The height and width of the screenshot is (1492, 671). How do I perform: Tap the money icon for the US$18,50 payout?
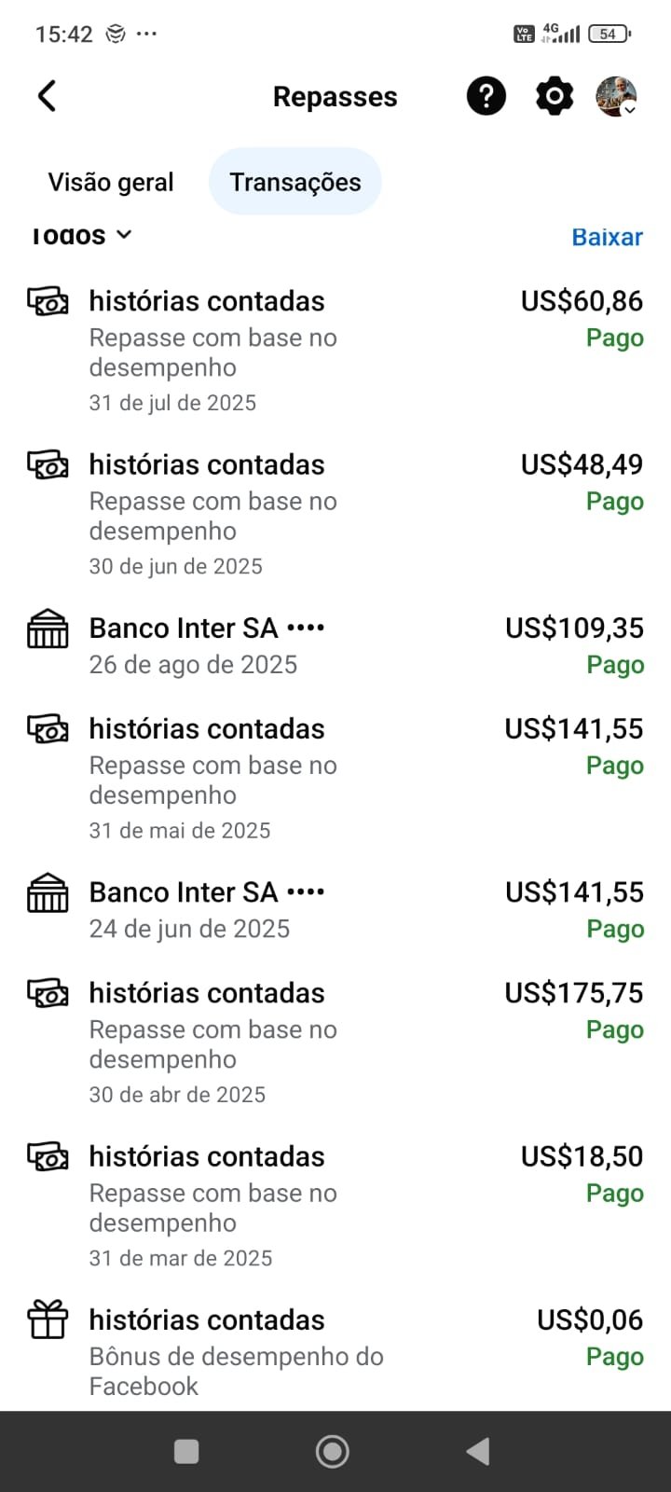tap(48, 1157)
